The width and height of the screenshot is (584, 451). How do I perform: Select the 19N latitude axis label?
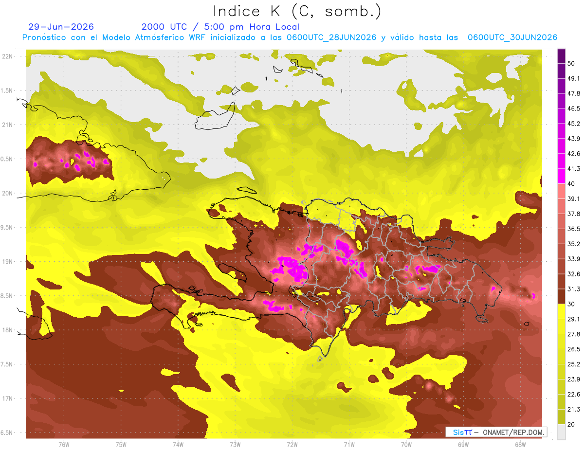coord(7,262)
